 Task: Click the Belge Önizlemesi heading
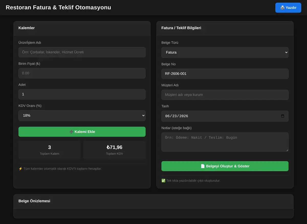tap(34, 201)
